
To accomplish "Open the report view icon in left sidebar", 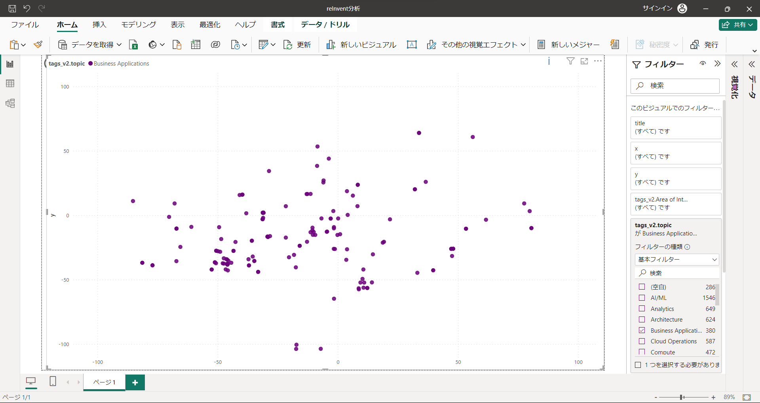I will tap(10, 64).
